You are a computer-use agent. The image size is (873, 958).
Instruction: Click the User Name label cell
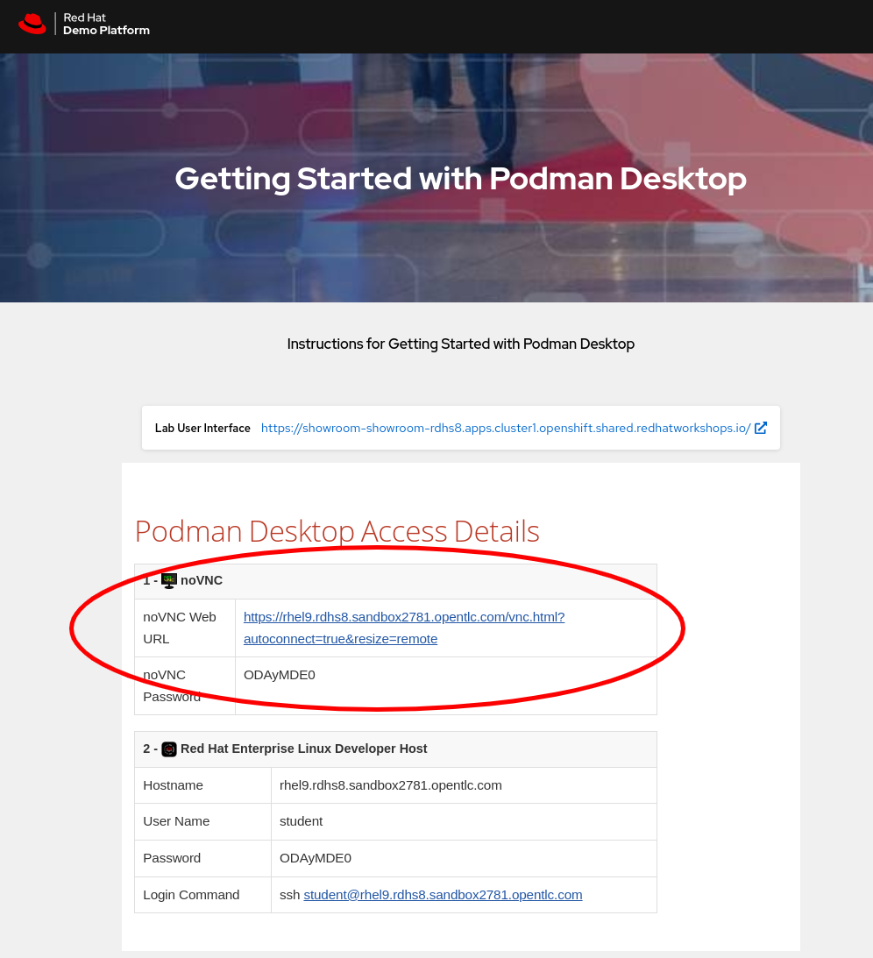[x=202, y=822]
